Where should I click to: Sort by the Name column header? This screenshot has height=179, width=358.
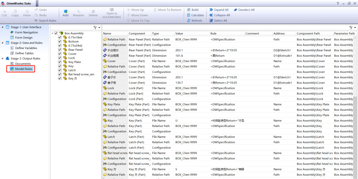pos(115,33)
